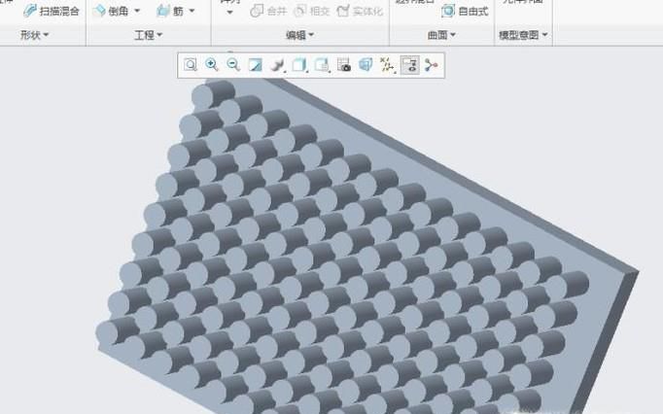The height and width of the screenshot is (414, 663).
Task: Click the Repaint screen icon
Action: [x=256, y=65]
